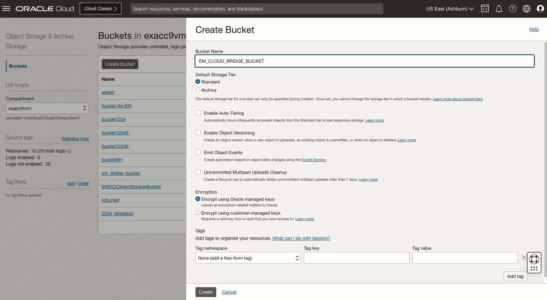The image size is (547, 300).
Task: Open the bucket-for-EM bucket
Action: point(117,106)
